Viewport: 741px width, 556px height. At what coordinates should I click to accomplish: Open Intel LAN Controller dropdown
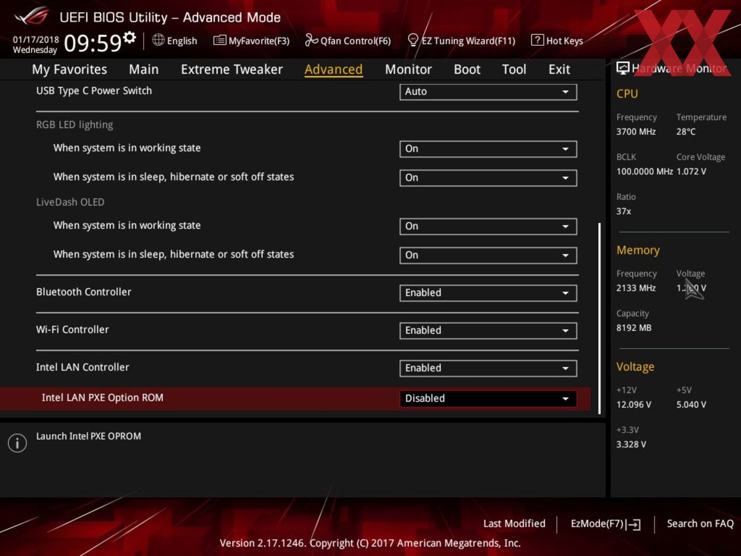488,368
